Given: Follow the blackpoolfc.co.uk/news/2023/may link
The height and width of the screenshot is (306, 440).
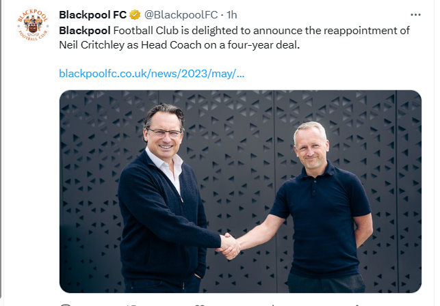Looking at the screenshot, I should [152, 74].
